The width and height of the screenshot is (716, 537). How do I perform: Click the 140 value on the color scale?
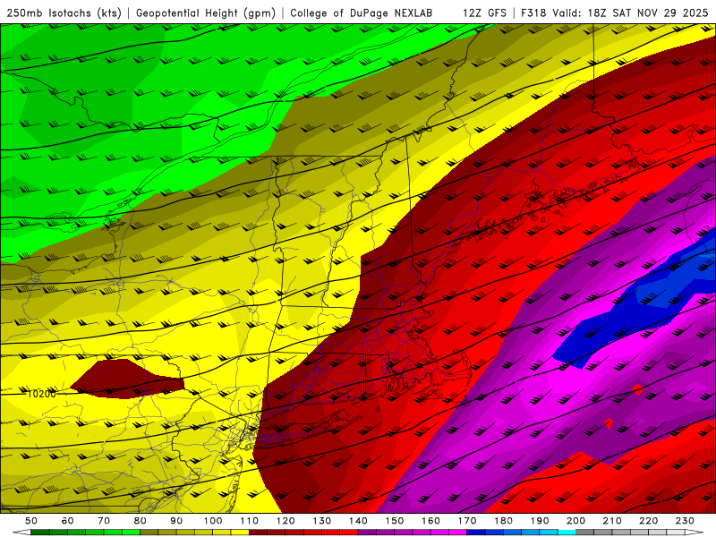(358, 521)
